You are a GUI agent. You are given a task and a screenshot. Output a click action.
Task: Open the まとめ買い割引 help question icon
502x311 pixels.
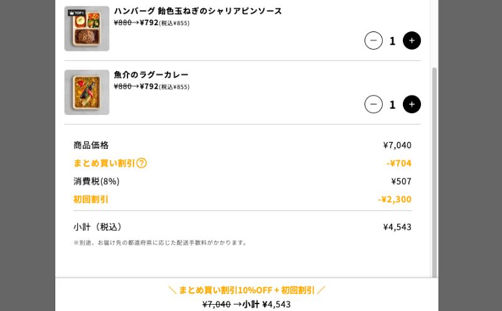[x=142, y=163]
